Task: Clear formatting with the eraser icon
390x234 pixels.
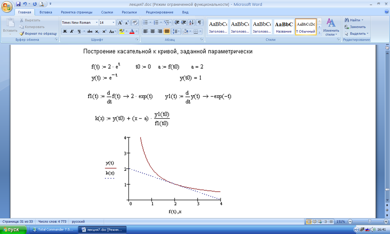Action: 135,23
